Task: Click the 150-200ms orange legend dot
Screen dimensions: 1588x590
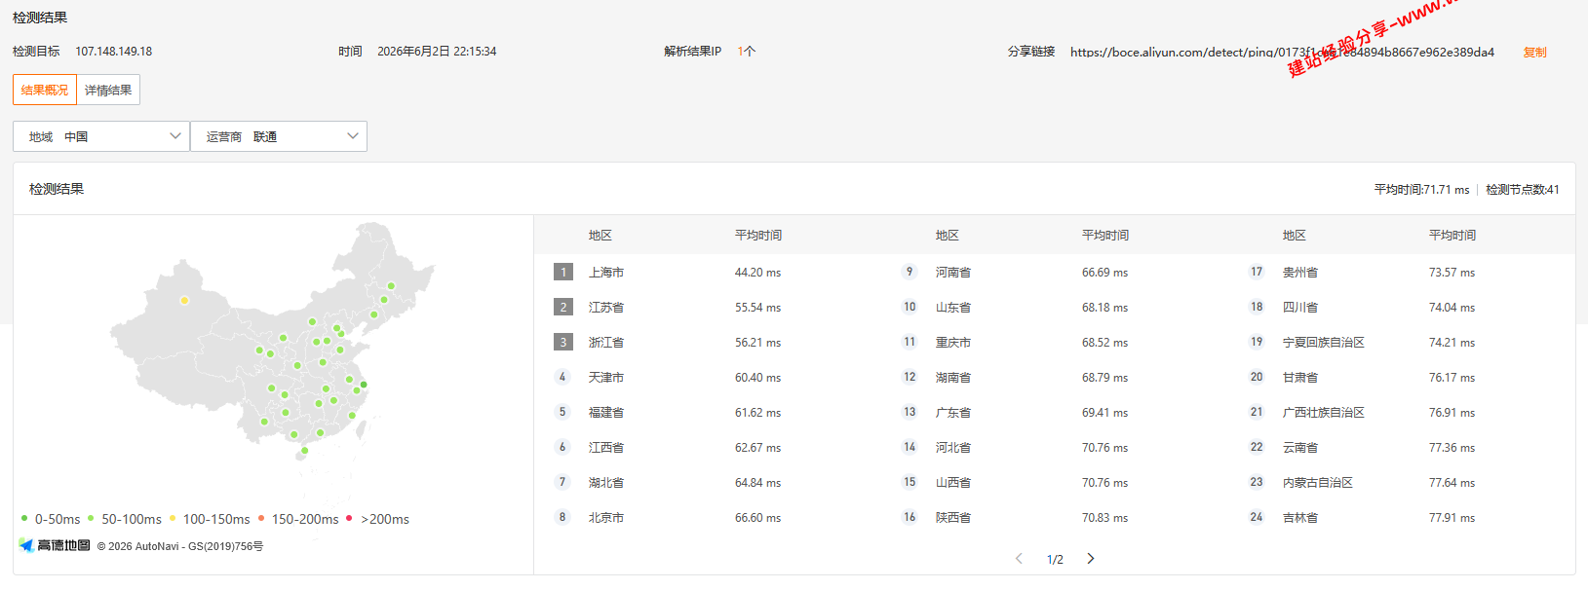Action: click(261, 518)
